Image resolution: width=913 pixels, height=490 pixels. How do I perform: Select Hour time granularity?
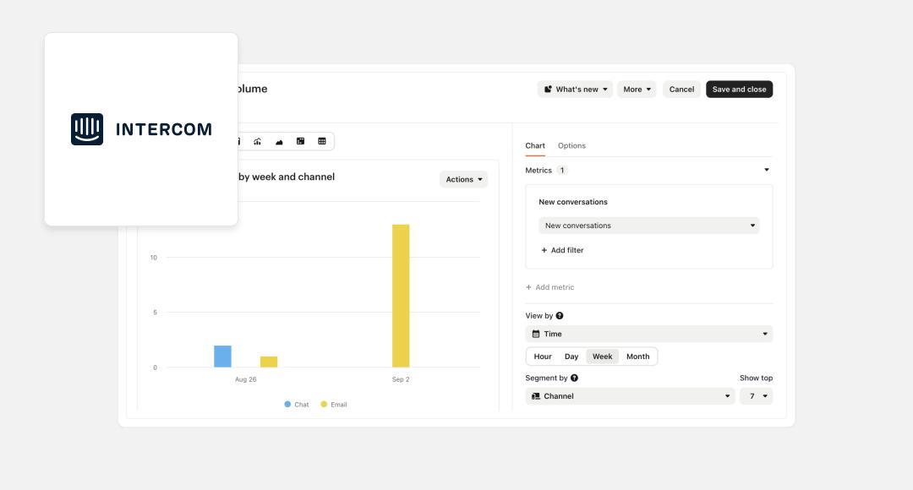pos(543,357)
